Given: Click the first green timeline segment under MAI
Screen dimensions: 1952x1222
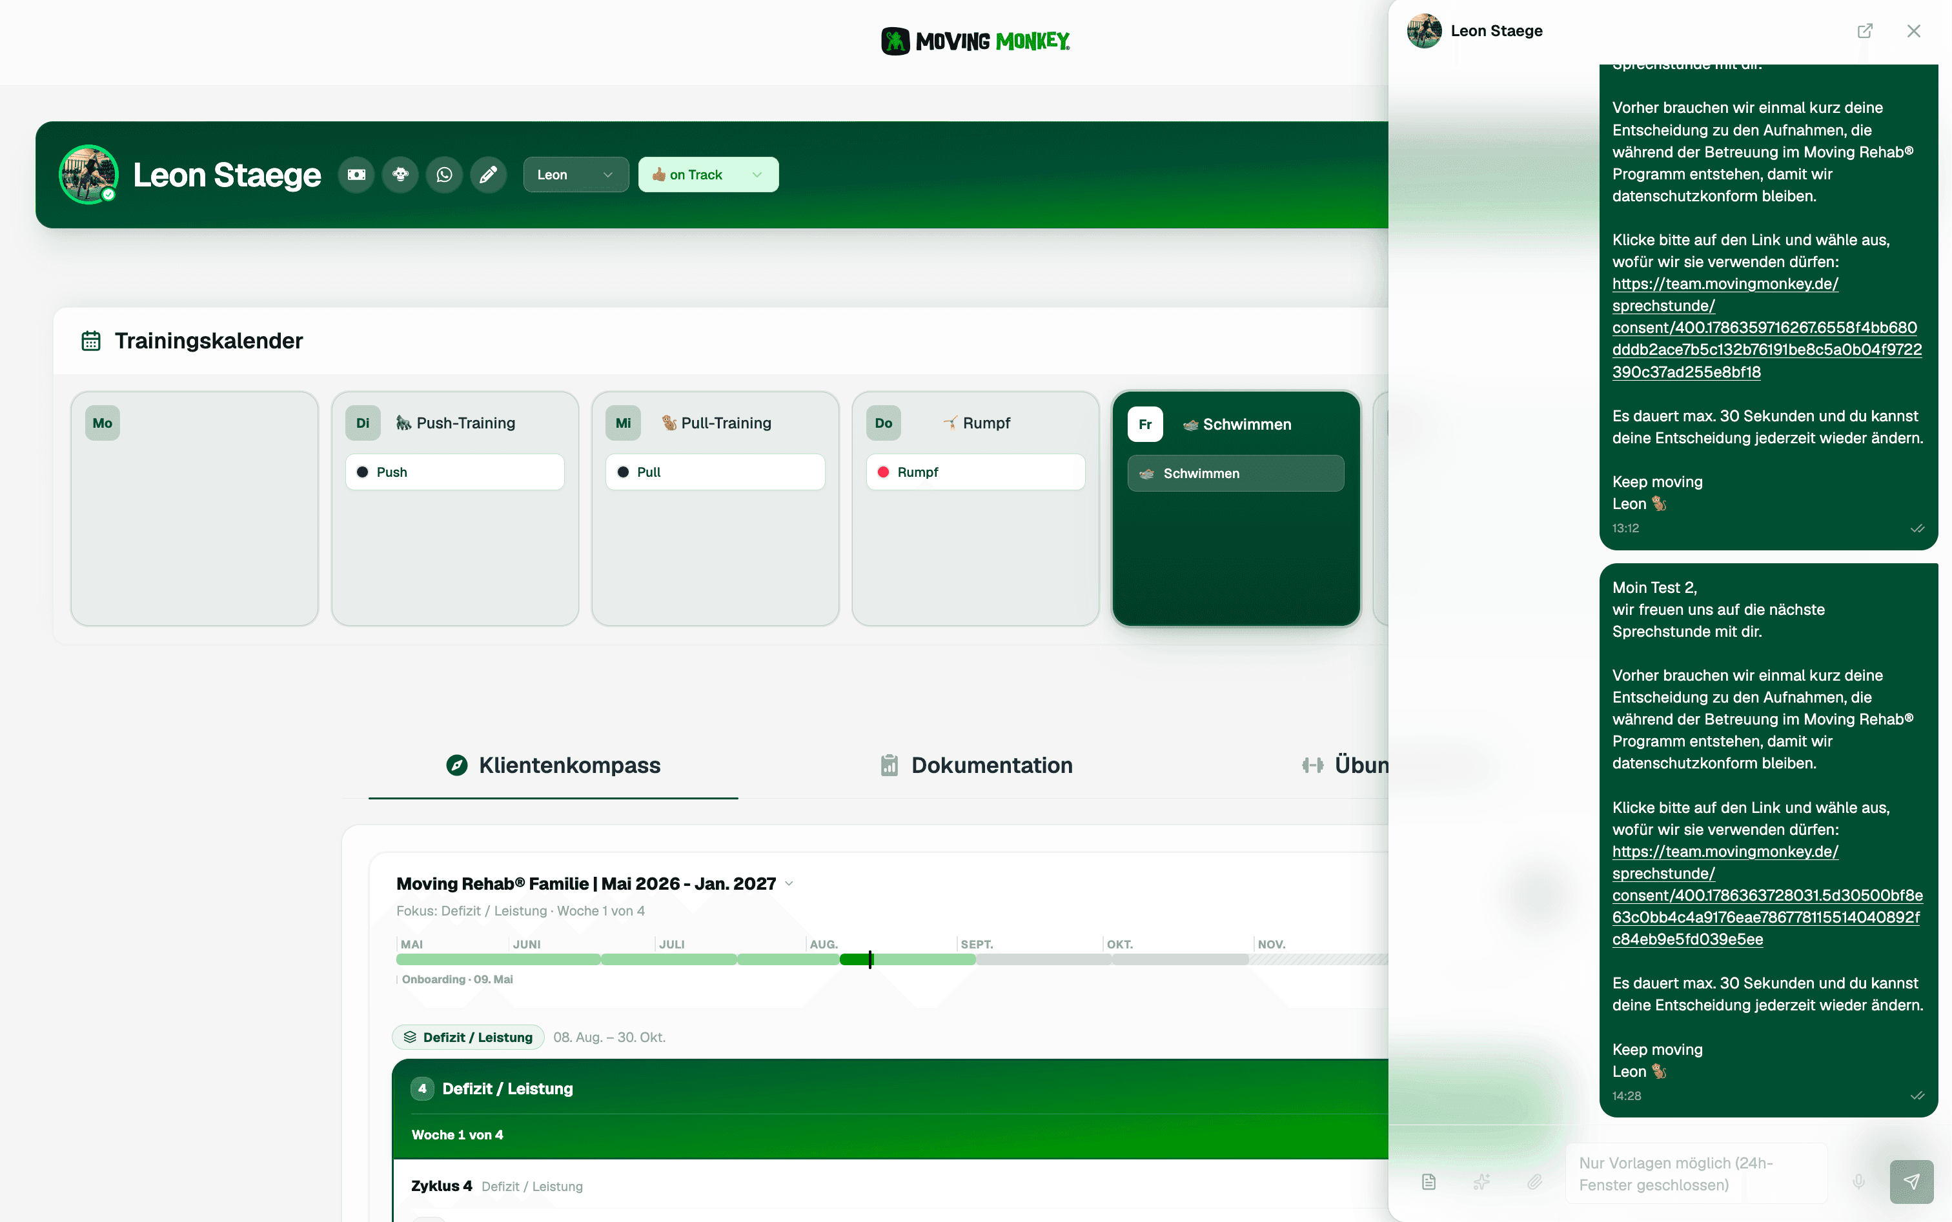Looking at the screenshot, I should pyautogui.click(x=498, y=959).
